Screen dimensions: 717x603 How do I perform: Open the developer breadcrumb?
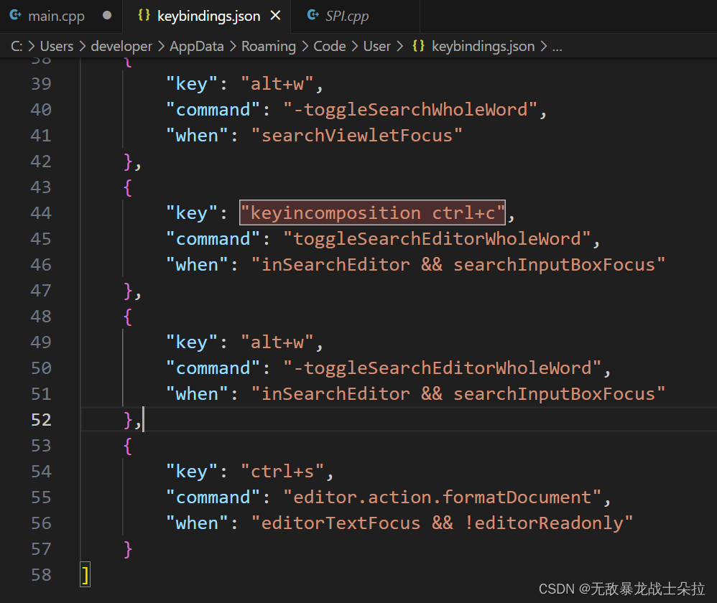coord(121,46)
